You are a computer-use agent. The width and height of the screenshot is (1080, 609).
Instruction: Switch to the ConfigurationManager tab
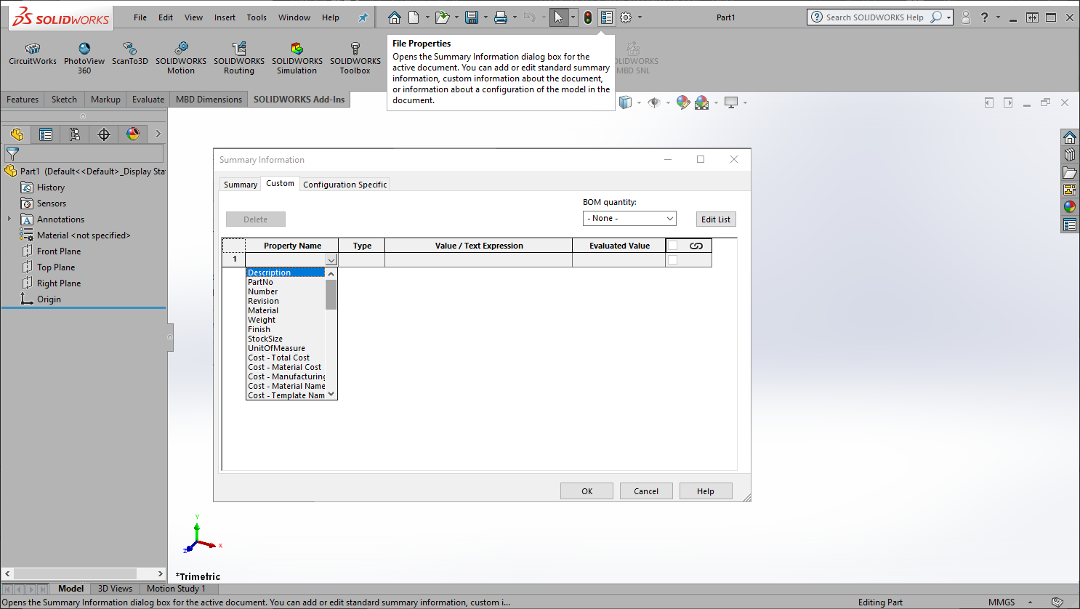pos(75,134)
